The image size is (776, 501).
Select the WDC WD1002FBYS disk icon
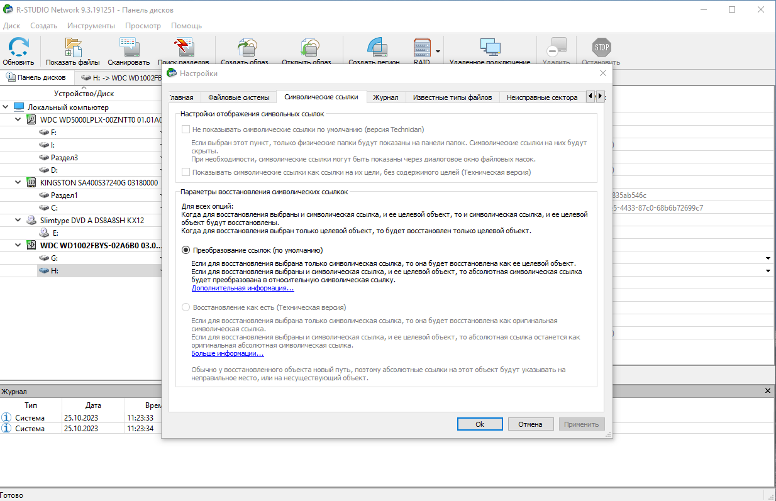[x=31, y=245]
